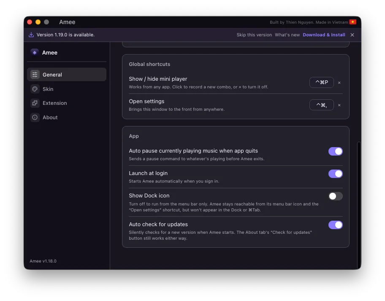Click the Skin palette icon
Image resolution: width=385 pixels, height=301 pixels.
tap(35, 89)
